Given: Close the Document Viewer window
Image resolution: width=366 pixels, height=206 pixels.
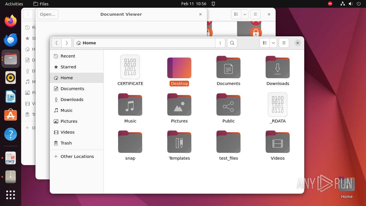Looking at the screenshot, I should [200, 14].
